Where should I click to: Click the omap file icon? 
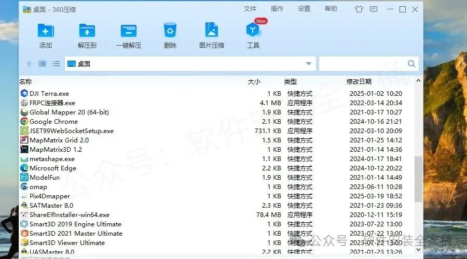pyautogui.click(x=24, y=187)
